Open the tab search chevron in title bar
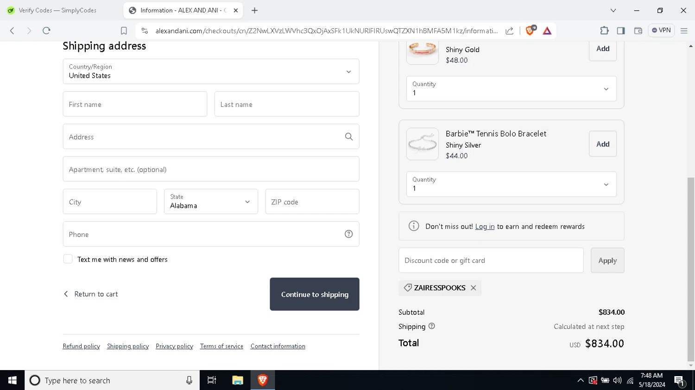695x390 pixels. click(613, 10)
